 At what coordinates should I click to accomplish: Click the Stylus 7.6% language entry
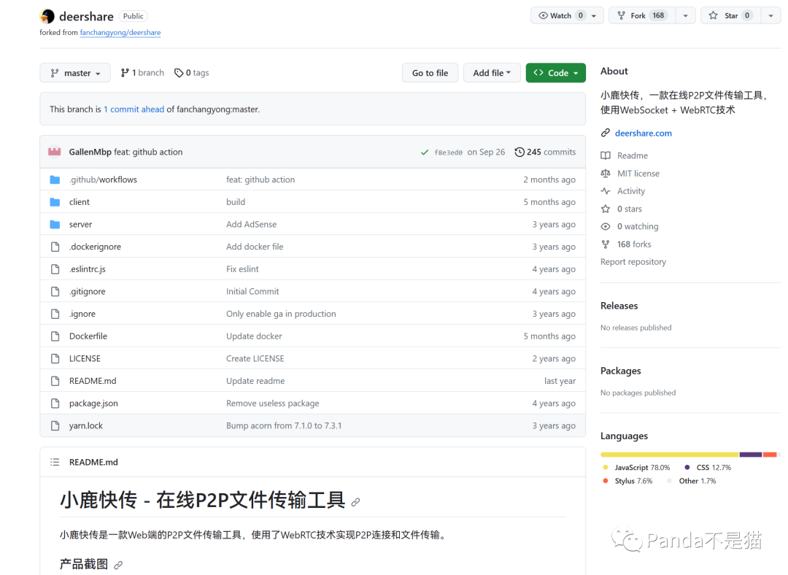coord(627,481)
